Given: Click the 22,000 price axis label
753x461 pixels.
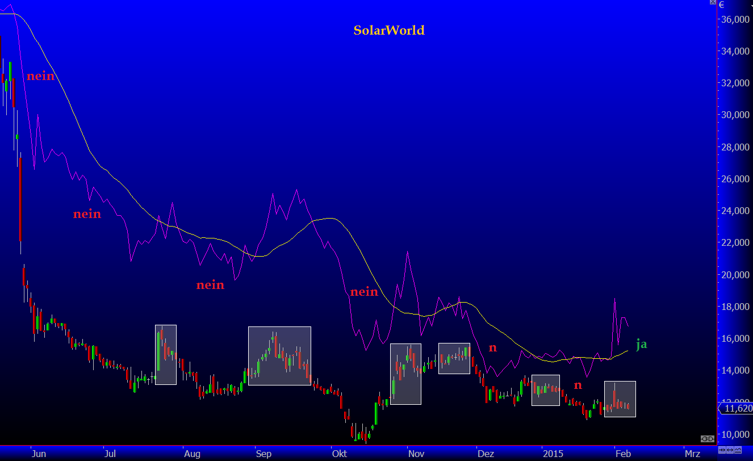Looking at the screenshot, I should 735,242.
